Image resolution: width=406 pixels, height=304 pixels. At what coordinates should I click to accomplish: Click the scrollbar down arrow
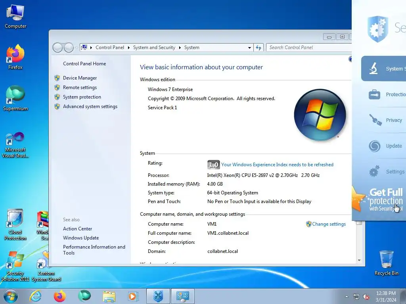(x=359, y=260)
